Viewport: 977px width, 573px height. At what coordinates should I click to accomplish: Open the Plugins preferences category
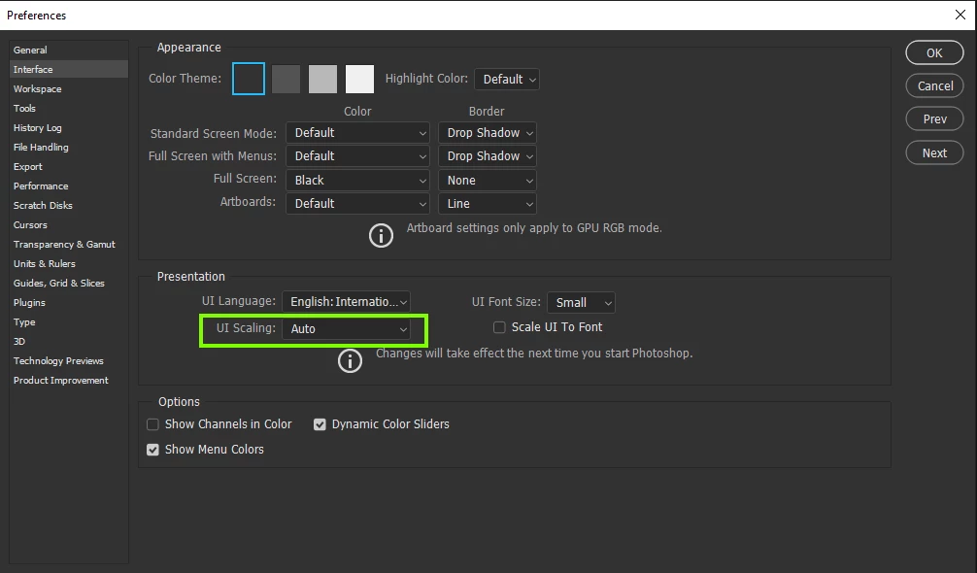coord(69,303)
